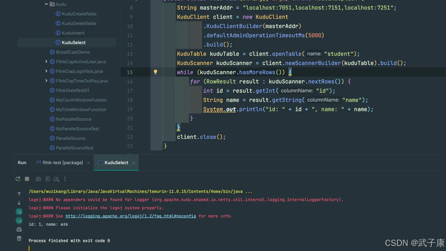Open KuduCreateTable class in the project tree

(79, 14)
